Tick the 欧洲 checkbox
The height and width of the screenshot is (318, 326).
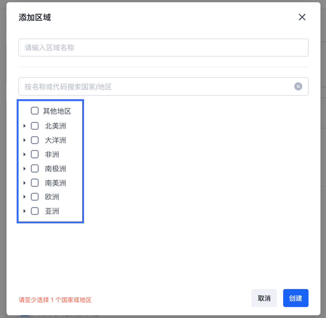coord(35,197)
